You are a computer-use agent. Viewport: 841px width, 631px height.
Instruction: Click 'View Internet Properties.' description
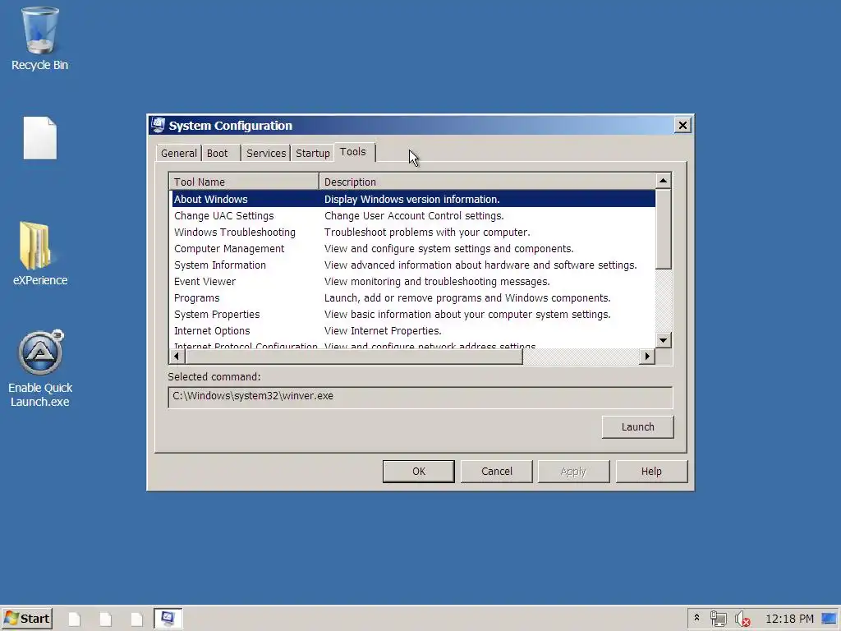[x=383, y=331]
